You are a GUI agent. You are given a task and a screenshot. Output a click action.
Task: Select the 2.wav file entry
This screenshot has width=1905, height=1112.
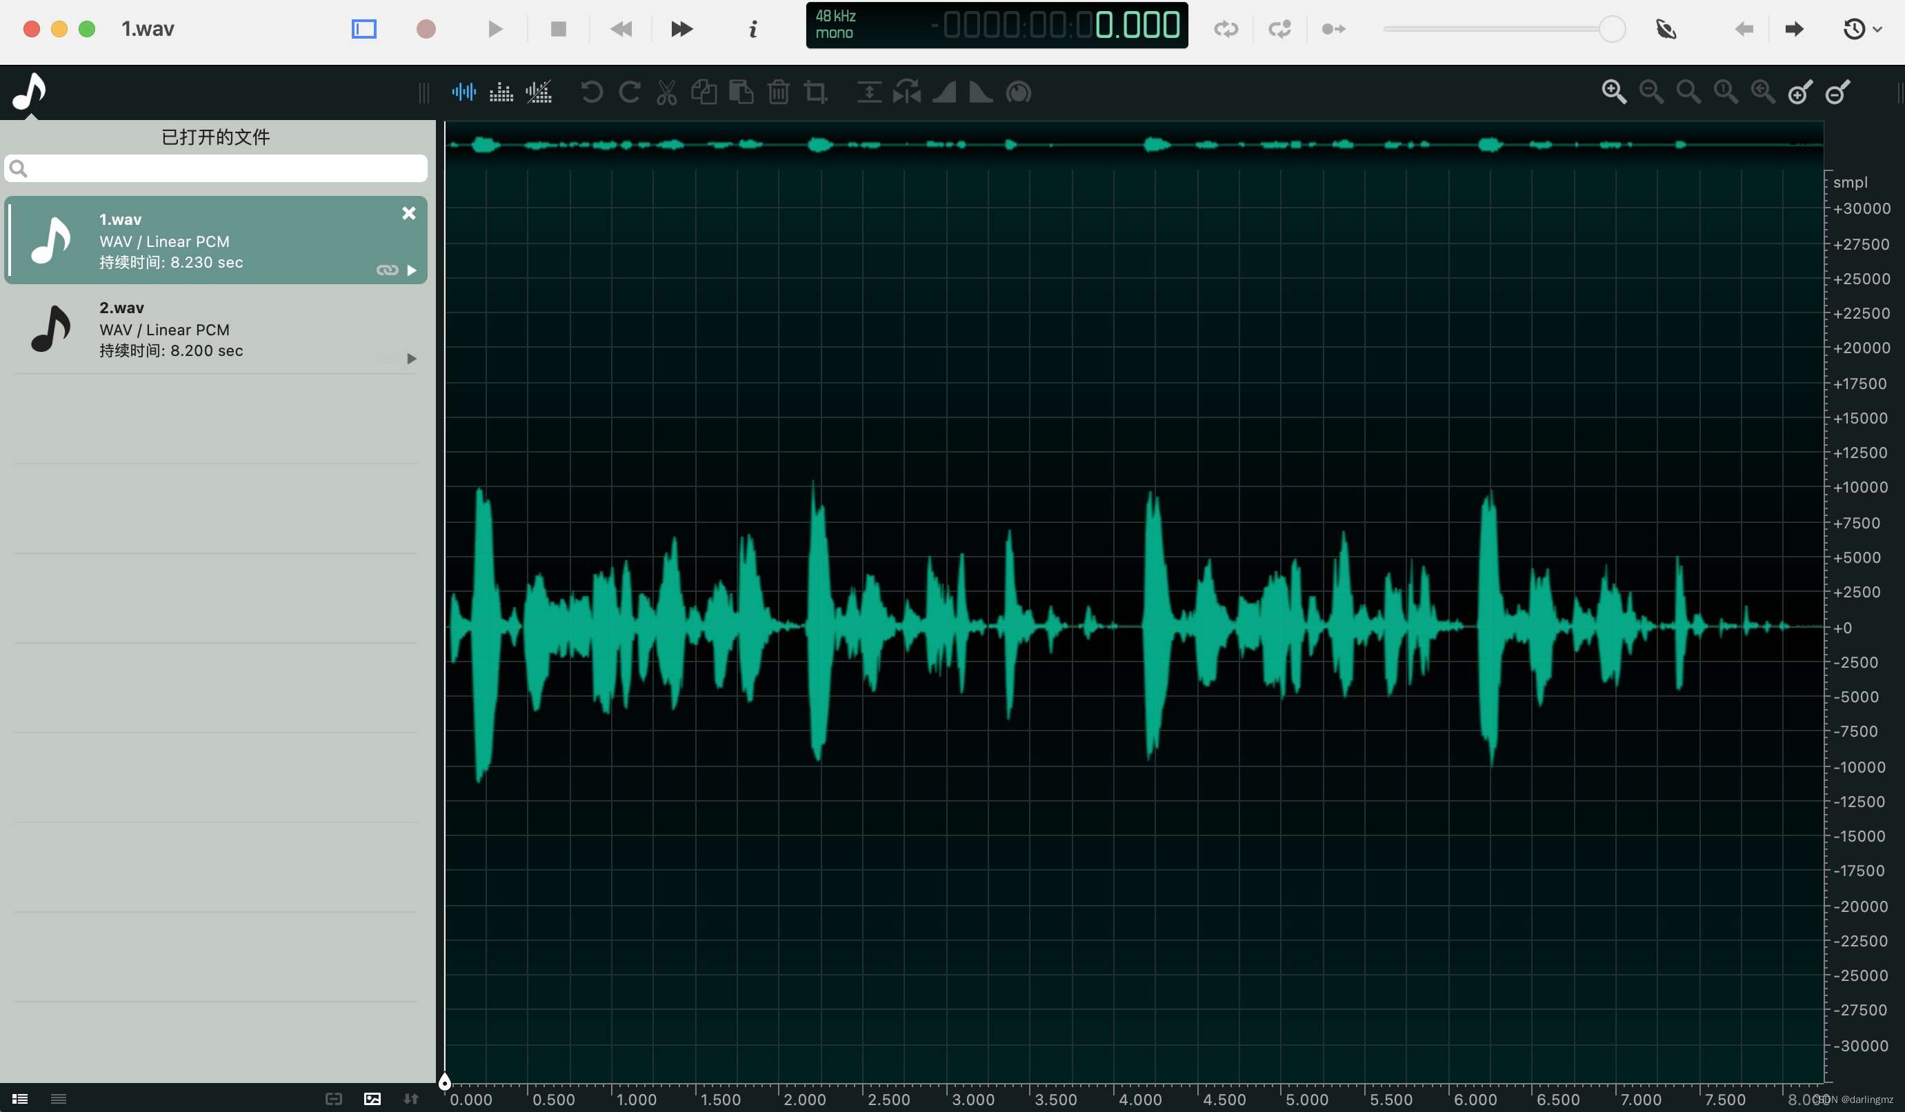215,329
